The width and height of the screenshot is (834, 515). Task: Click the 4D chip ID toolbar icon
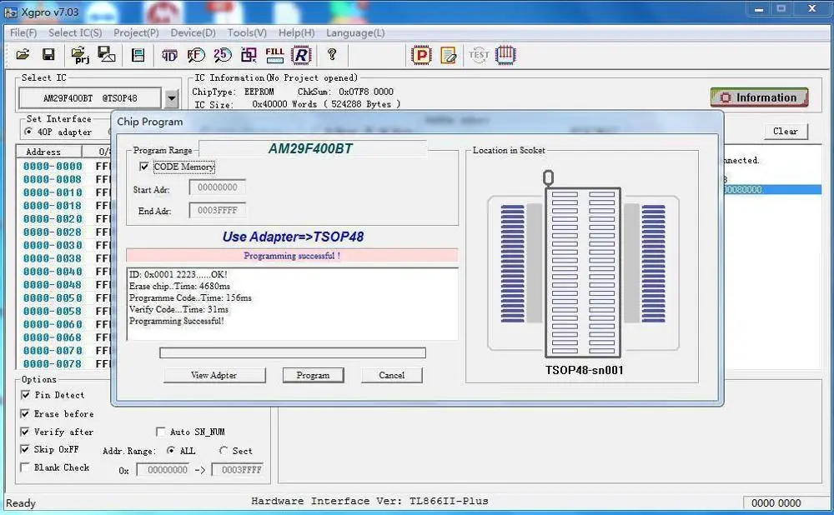click(x=169, y=55)
